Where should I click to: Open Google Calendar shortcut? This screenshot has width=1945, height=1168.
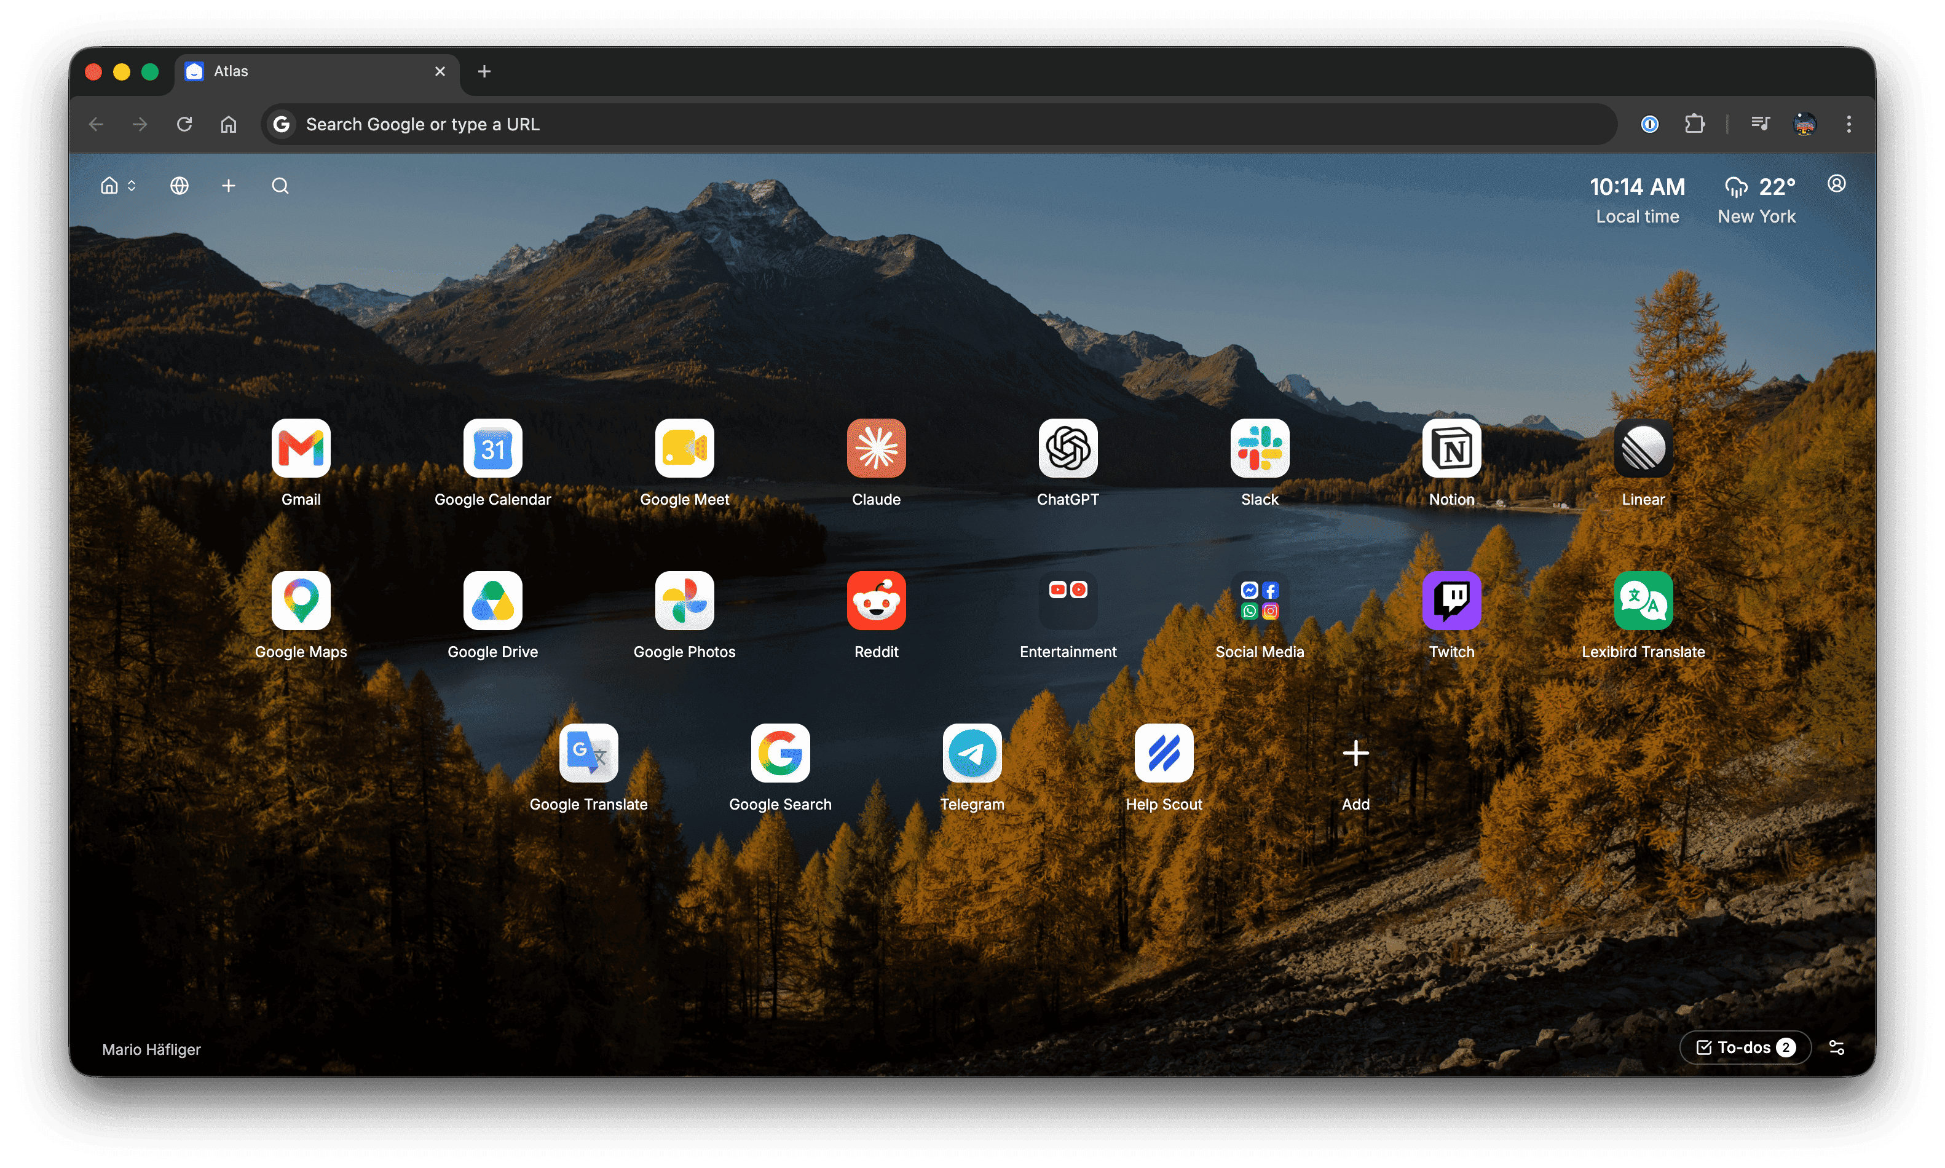point(492,448)
